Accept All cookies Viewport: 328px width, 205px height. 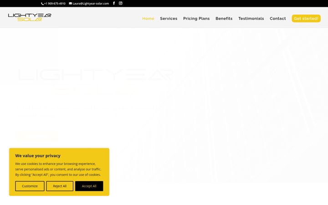click(89, 186)
